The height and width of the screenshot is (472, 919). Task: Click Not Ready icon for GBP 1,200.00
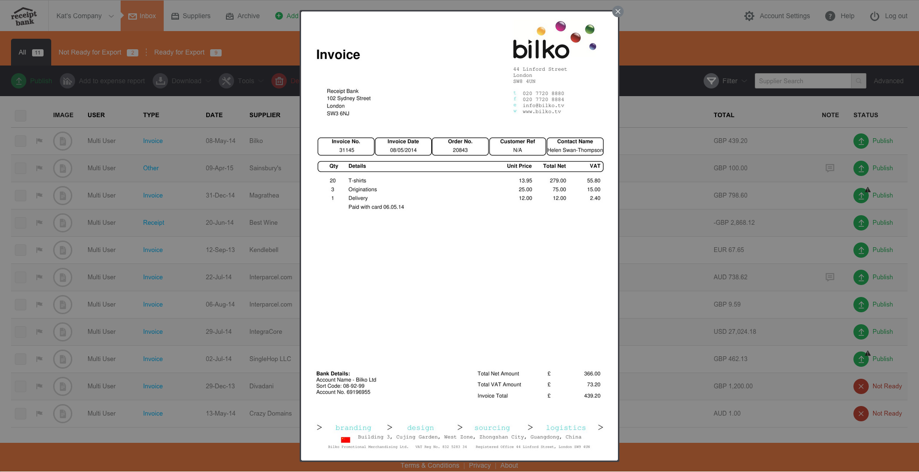[x=861, y=386]
